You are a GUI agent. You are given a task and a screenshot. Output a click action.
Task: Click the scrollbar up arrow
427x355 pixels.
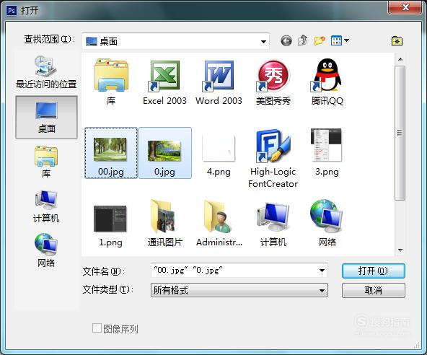point(400,59)
